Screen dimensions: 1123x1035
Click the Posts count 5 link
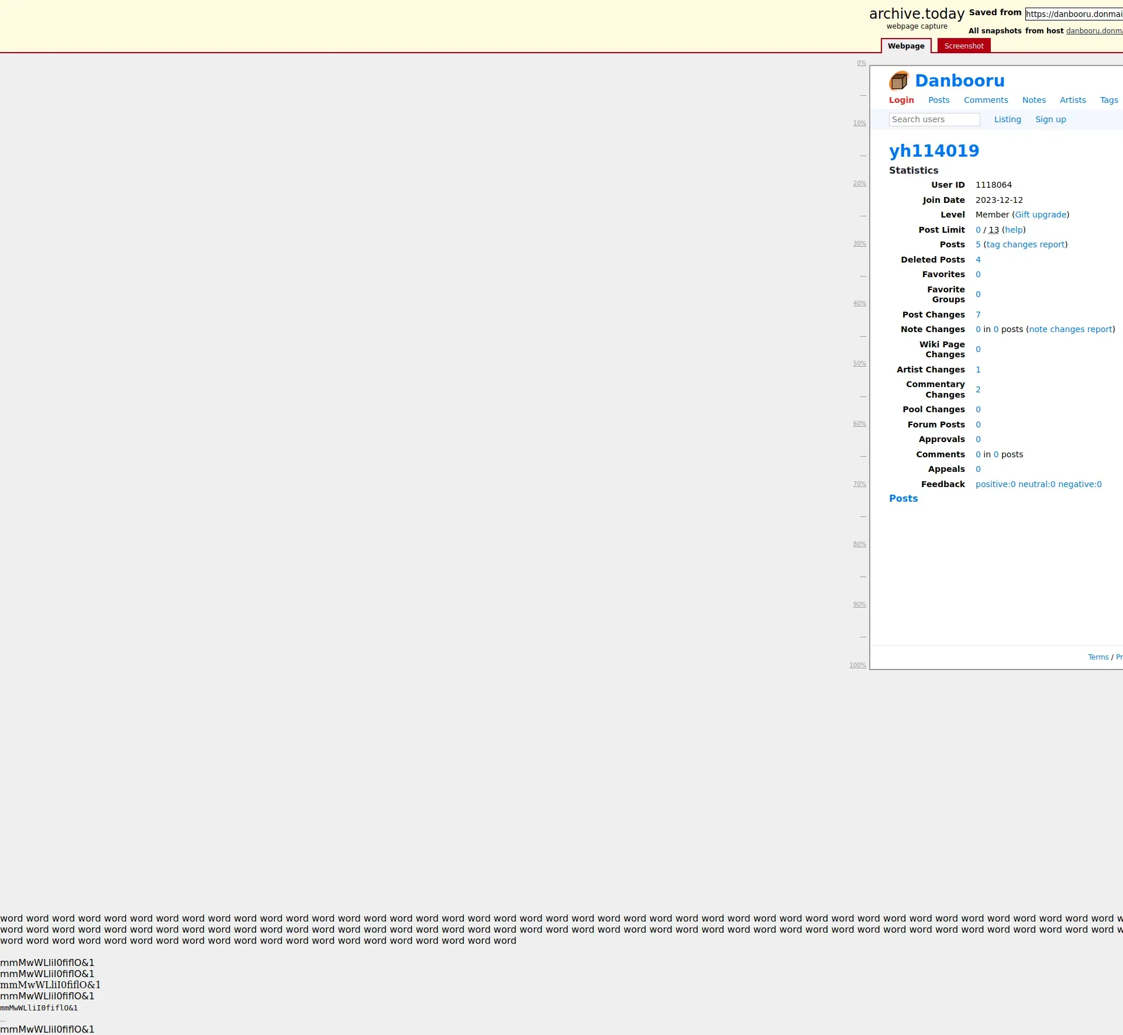coord(978,244)
